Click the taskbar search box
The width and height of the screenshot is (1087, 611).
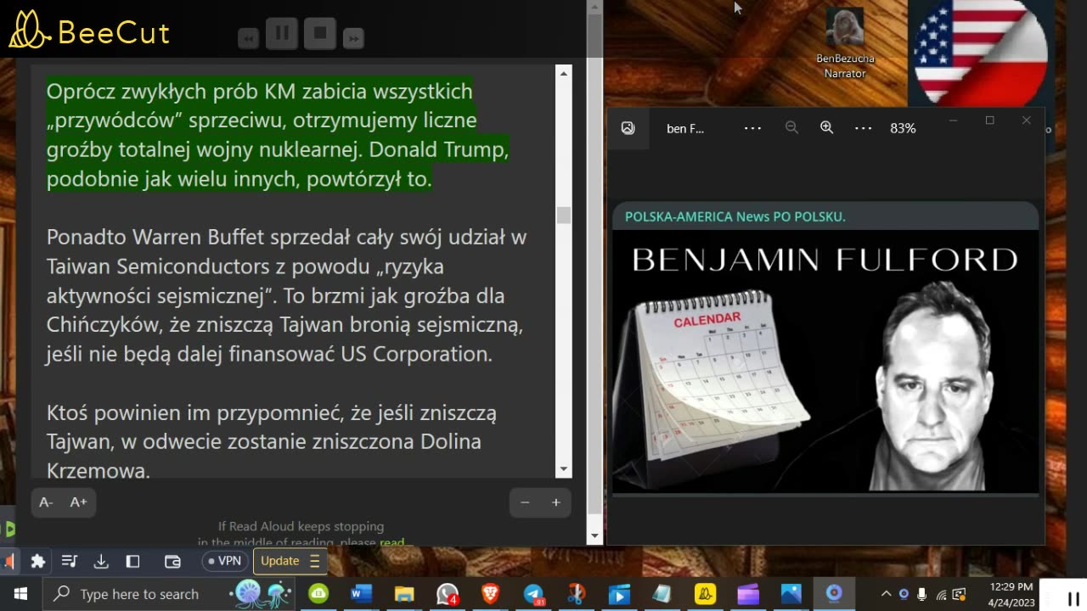pyautogui.click(x=170, y=594)
